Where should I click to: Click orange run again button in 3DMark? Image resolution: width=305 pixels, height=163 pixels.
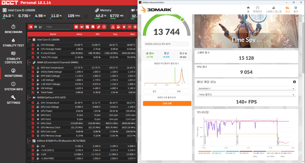click(167, 104)
